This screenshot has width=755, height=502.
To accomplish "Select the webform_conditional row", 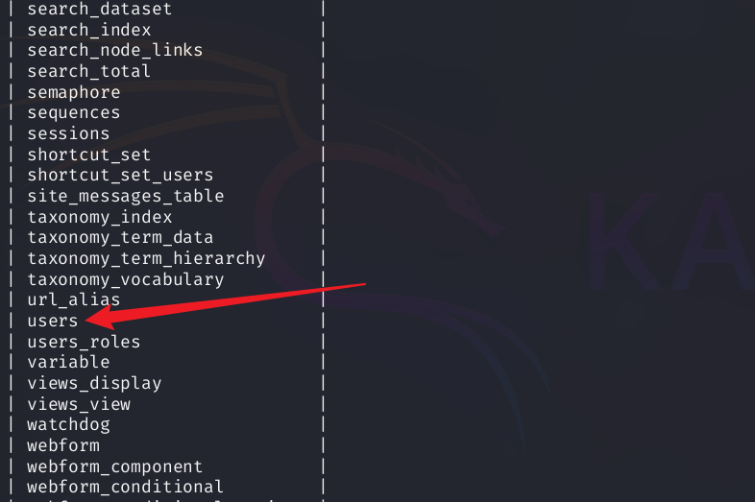I will (x=125, y=487).
